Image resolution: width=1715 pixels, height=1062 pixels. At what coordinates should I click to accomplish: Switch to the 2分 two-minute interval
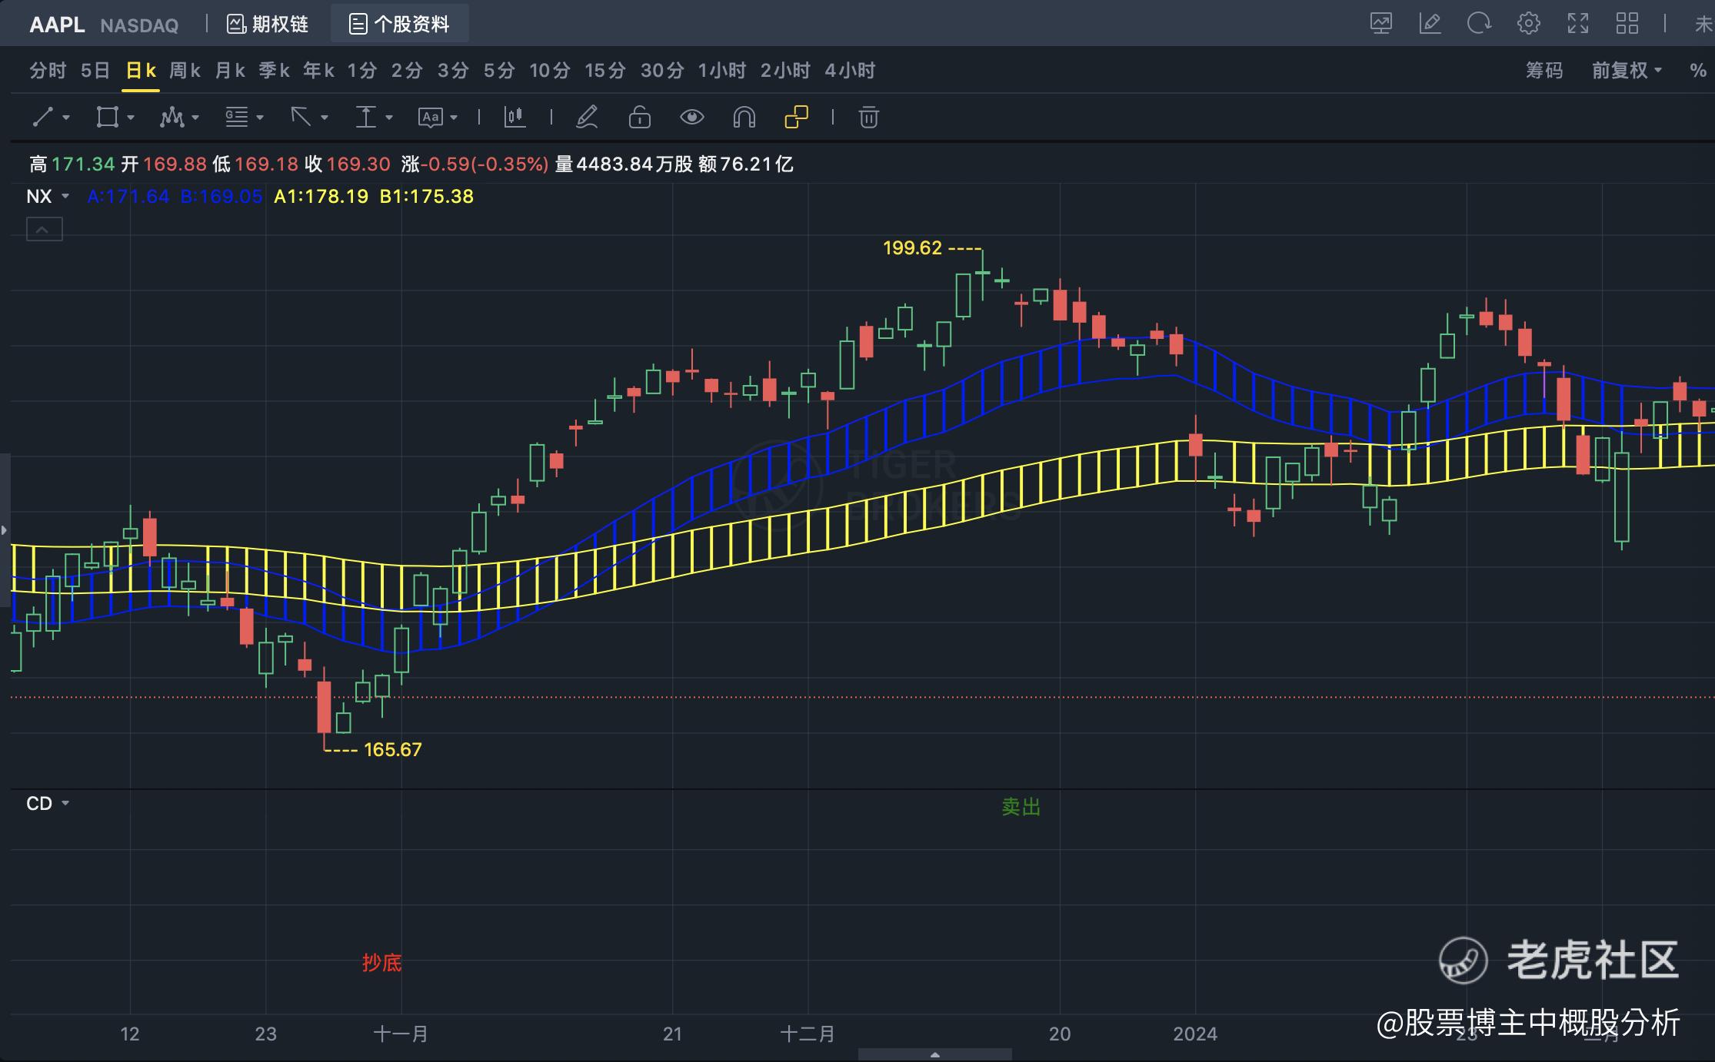[407, 71]
